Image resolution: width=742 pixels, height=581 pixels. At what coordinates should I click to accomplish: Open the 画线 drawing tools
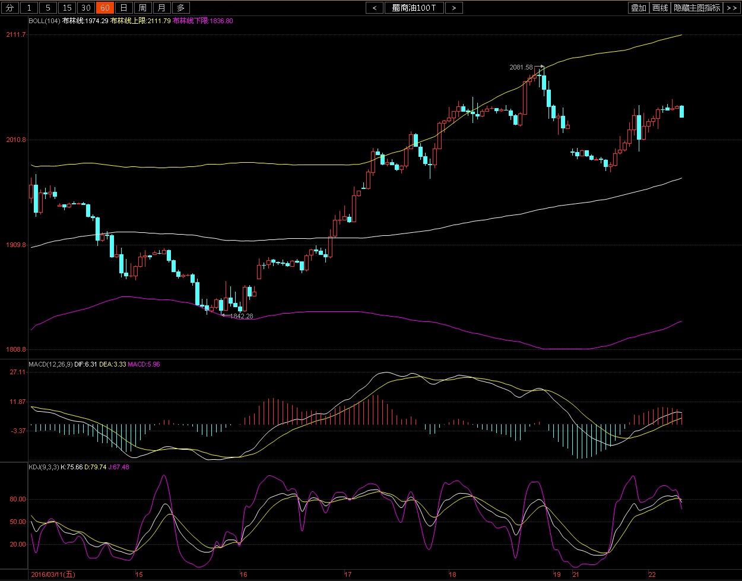point(659,8)
